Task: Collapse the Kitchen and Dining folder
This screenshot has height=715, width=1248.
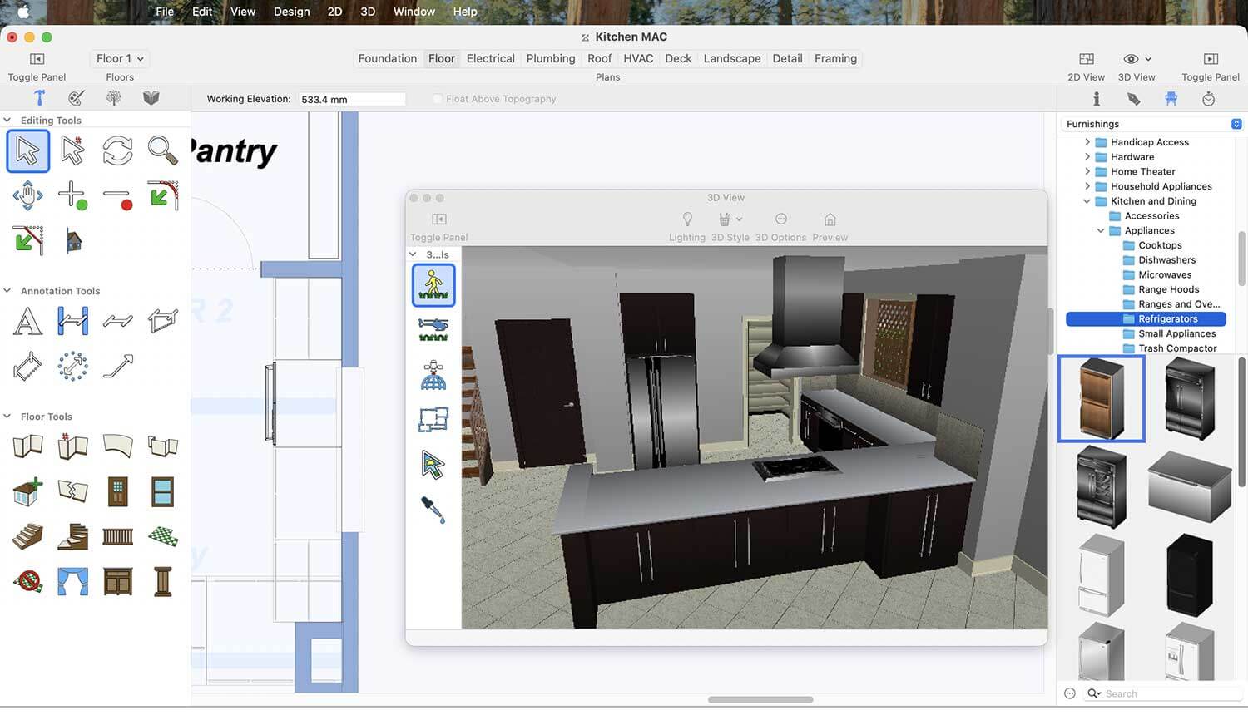Action: 1087,201
